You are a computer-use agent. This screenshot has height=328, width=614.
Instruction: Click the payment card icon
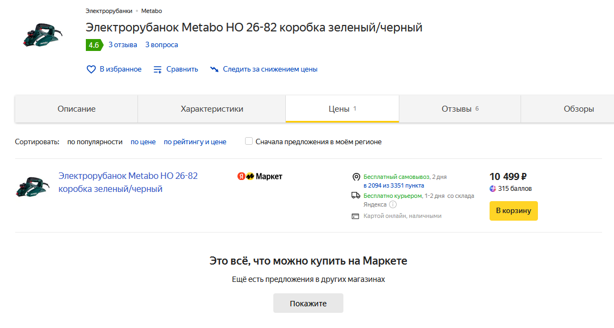[355, 216]
